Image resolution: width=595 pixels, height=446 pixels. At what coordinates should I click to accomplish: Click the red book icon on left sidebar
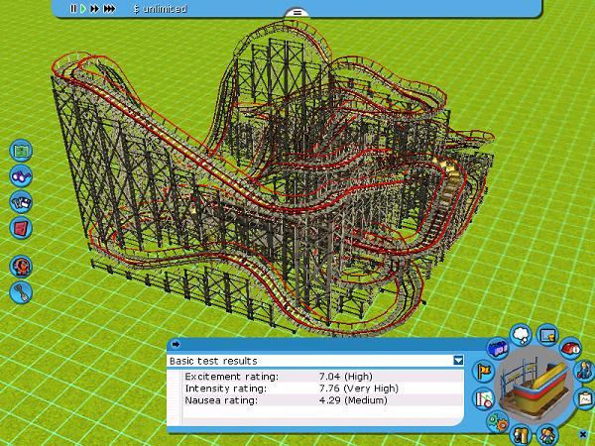pos(21,228)
